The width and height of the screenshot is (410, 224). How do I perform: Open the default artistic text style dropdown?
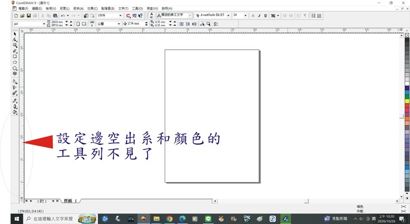[190, 16]
